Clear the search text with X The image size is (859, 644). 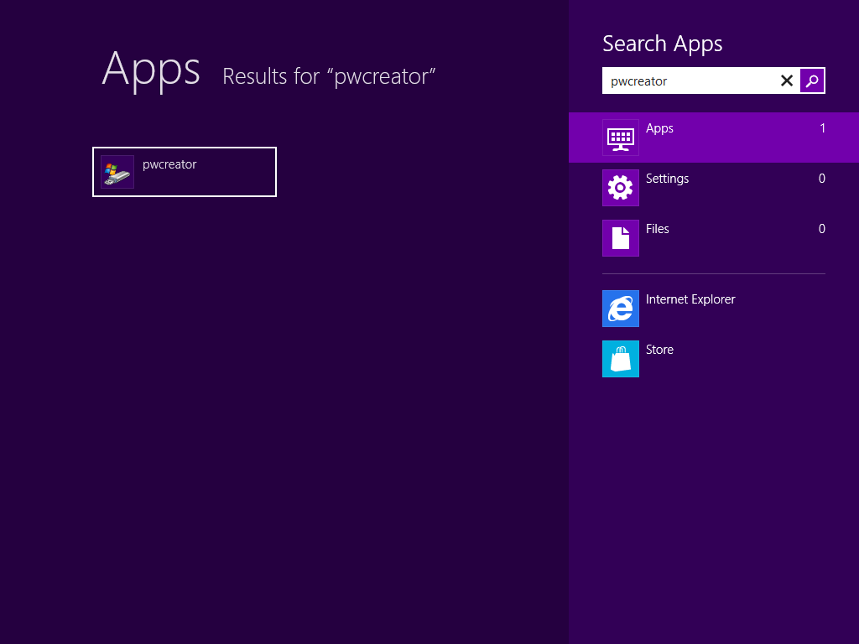pos(787,81)
